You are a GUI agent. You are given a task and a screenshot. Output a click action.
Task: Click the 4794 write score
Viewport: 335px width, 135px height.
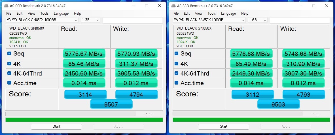tap(137, 94)
